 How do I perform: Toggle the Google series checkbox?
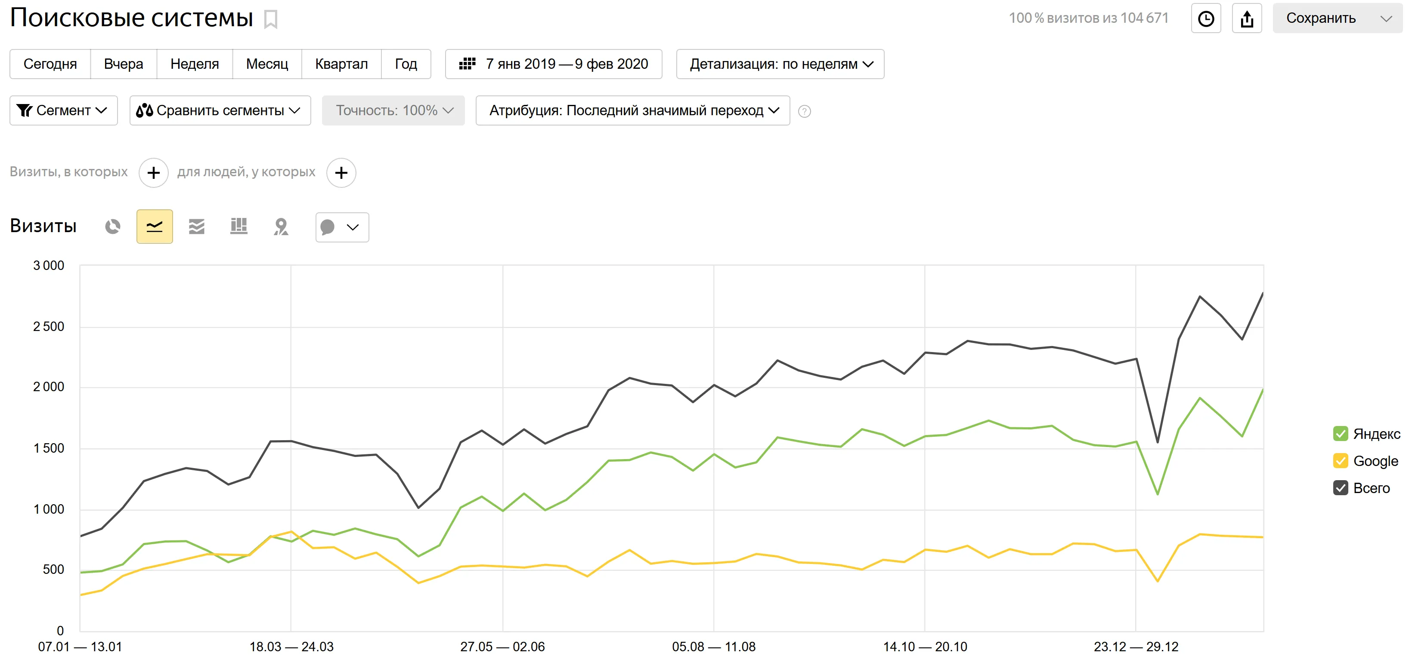pos(1340,461)
